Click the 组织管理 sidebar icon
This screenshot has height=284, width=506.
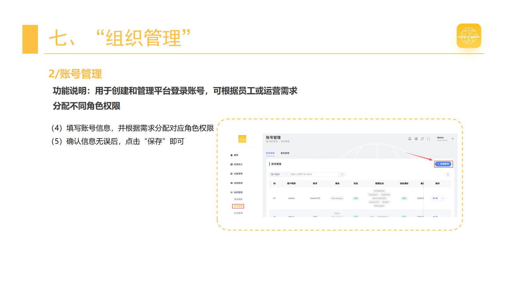[231, 192]
